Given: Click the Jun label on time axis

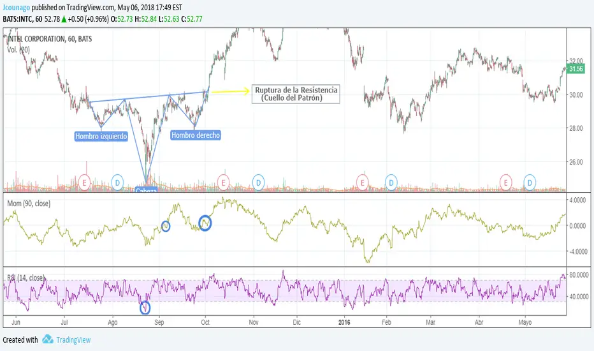Looking at the screenshot, I should click(x=16, y=322).
